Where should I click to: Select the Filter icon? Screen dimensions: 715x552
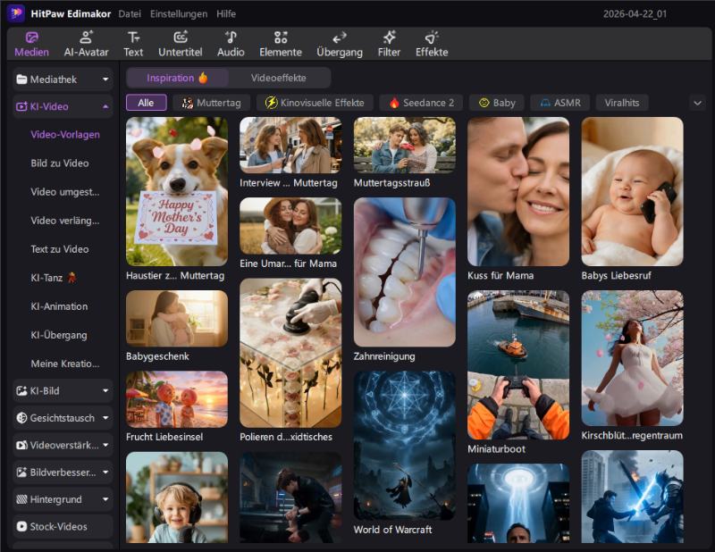click(389, 43)
